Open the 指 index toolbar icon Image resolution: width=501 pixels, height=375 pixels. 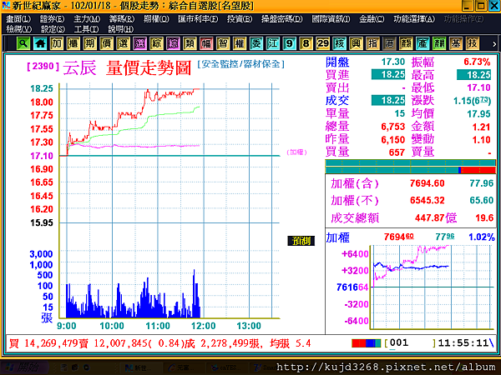tap(372, 43)
